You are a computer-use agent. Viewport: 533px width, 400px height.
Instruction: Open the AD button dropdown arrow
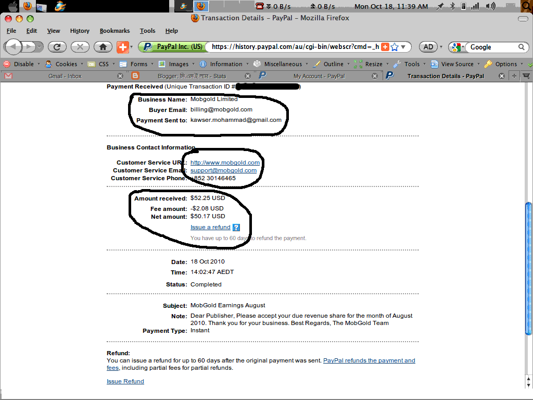[441, 47]
